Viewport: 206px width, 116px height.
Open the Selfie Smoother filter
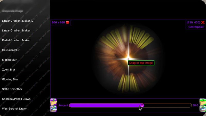tap(12, 89)
